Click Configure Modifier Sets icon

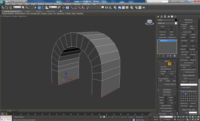pos(175,56)
